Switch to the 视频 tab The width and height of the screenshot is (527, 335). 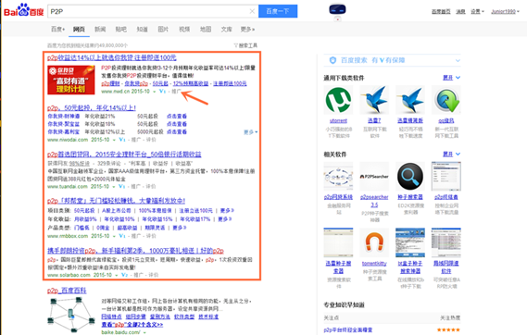click(x=184, y=30)
